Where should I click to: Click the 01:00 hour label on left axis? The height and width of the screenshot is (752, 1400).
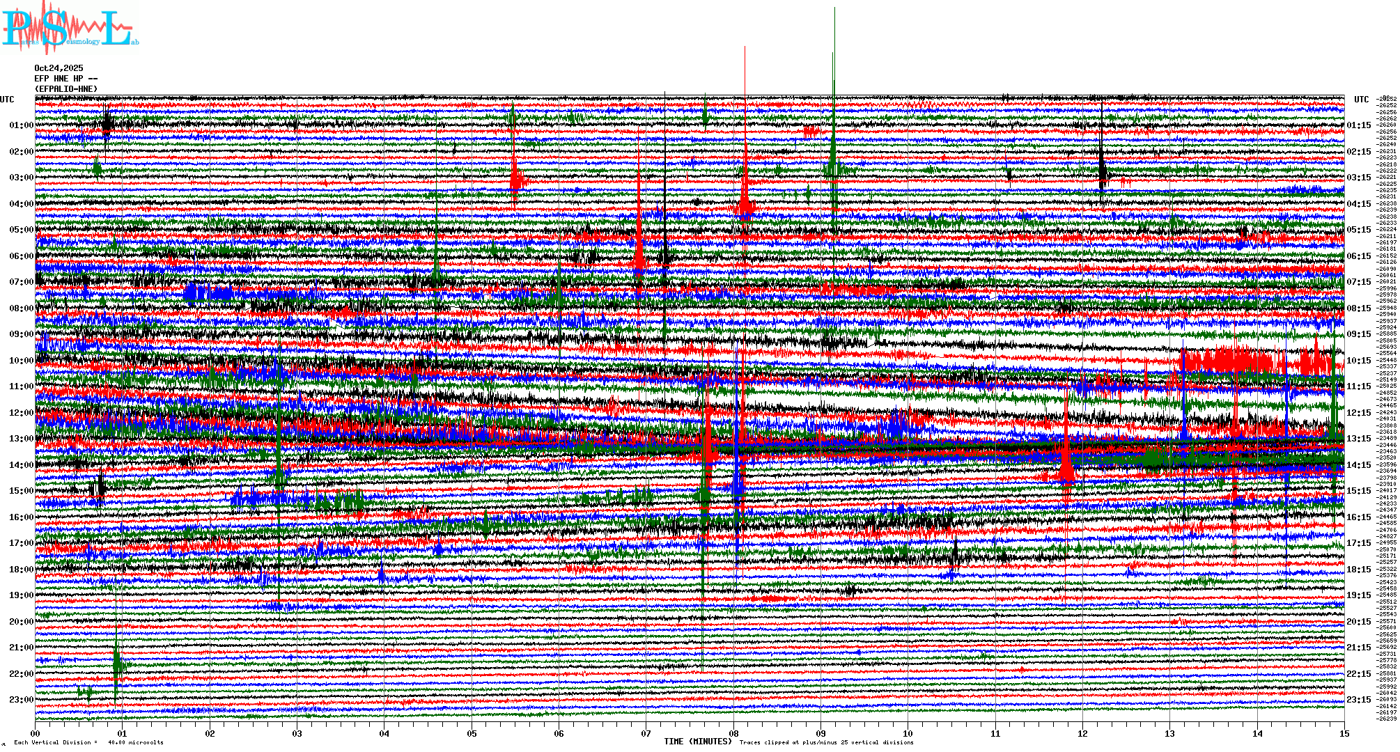point(21,125)
